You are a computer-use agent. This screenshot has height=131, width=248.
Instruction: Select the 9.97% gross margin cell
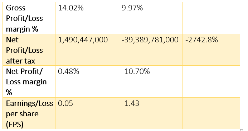(x=151, y=18)
